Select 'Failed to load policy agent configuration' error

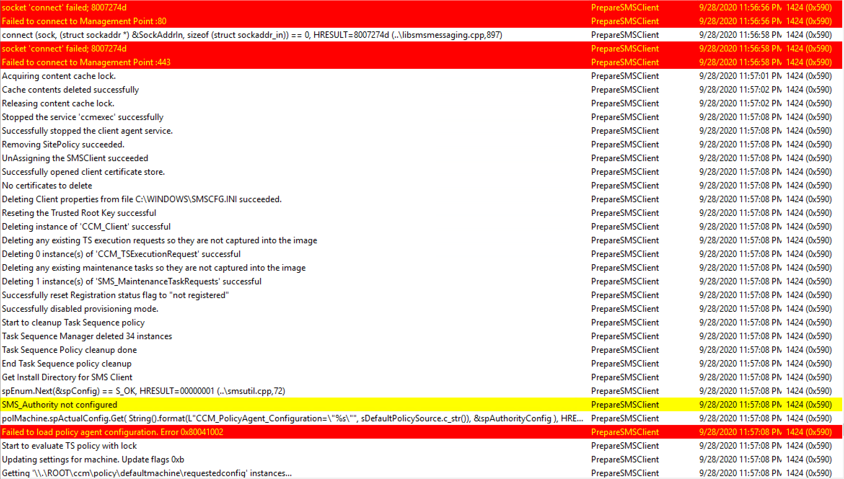pyautogui.click(x=113, y=432)
